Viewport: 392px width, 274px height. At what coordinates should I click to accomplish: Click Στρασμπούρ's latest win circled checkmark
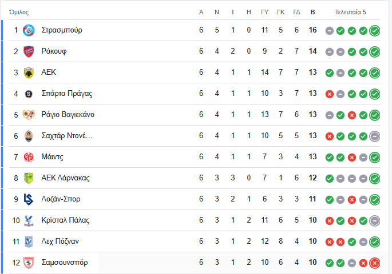374,31
